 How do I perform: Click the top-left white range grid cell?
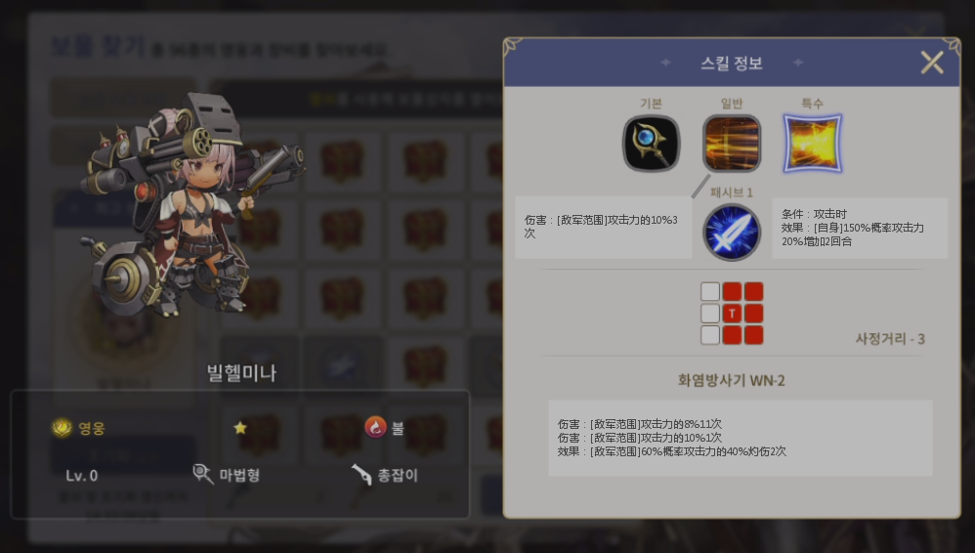coord(710,292)
